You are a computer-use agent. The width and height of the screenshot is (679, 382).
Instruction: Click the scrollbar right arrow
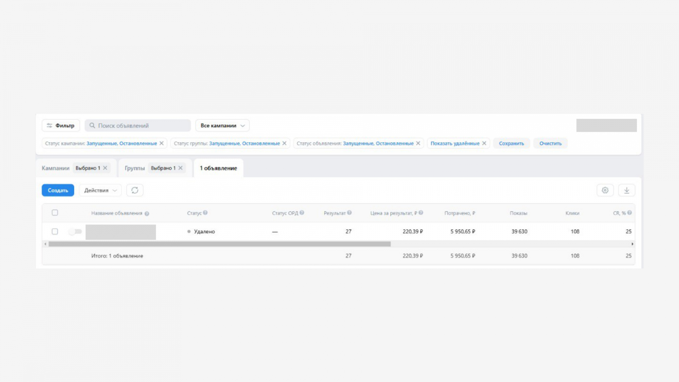click(632, 244)
